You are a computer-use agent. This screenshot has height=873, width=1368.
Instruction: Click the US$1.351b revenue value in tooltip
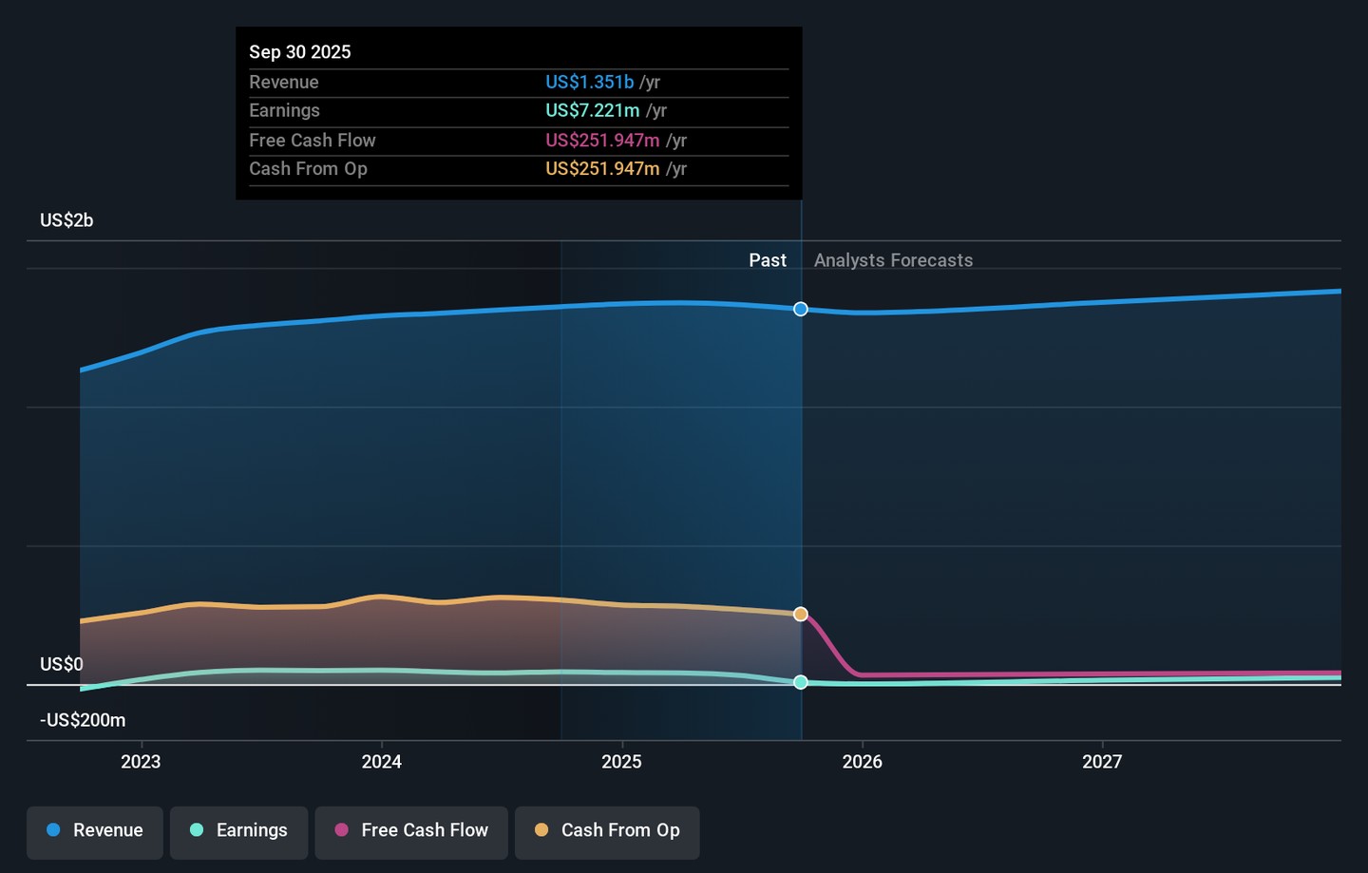pyautogui.click(x=589, y=83)
